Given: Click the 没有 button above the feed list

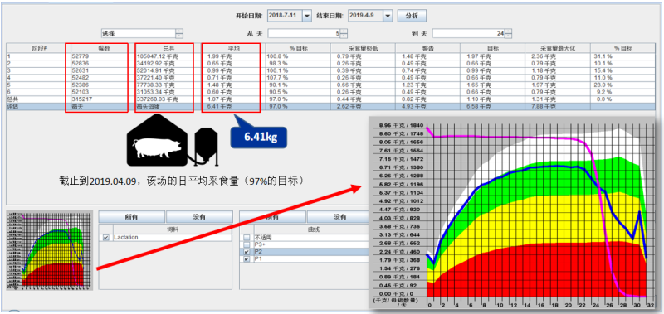Looking at the screenshot, I should 199,217.
